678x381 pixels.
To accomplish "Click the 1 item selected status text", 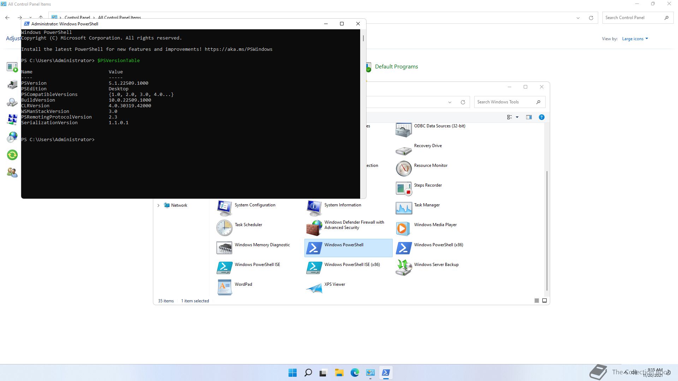I will pyautogui.click(x=195, y=301).
